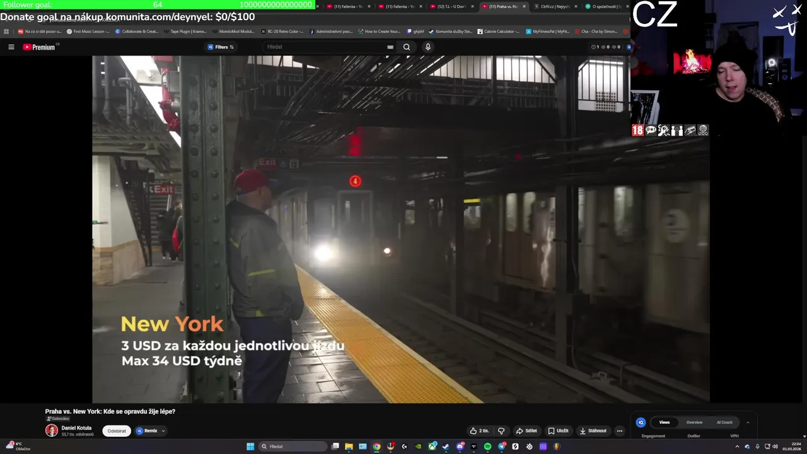Select the Views tab in vidIQ panel
The width and height of the screenshot is (807, 454).
pyautogui.click(x=664, y=422)
